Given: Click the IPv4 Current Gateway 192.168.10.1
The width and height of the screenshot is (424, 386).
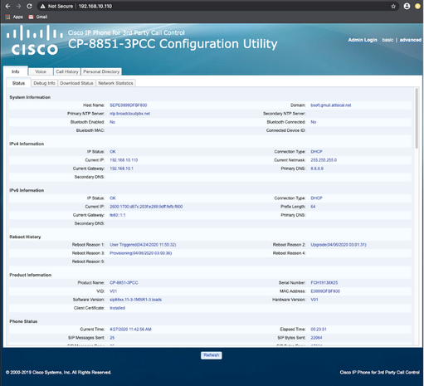Looking at the screenshot, I should [121, 169].
